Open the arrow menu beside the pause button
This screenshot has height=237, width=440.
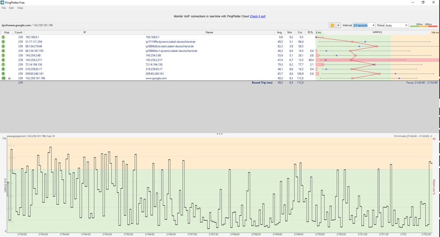(x=338, y=25)
